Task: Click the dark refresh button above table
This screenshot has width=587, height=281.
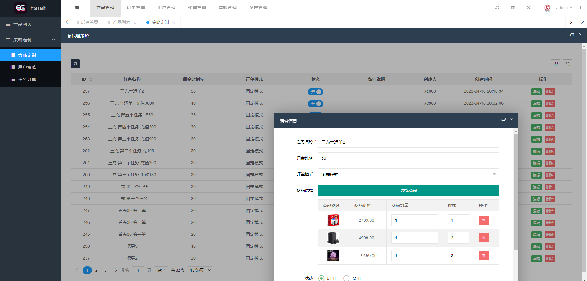Action: click(x=75, y=64)
